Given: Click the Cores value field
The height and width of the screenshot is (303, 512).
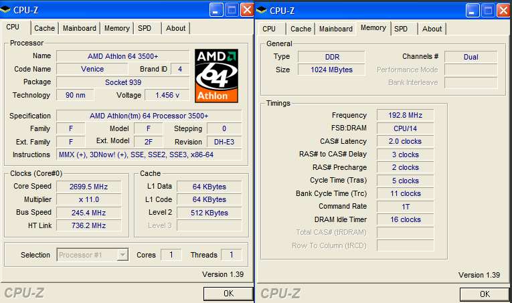Looking at the screenshot, I should point(171,255).
